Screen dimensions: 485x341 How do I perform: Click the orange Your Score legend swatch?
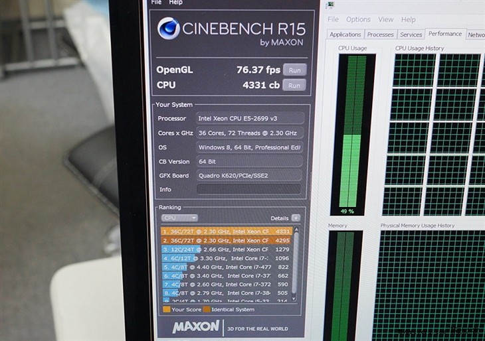pos(167,309)
